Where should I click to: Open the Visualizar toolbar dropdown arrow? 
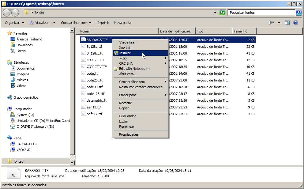[54, 23]
